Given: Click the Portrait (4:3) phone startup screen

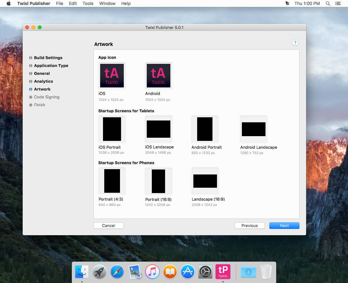Looking at the screenshot, I should 112,181.
